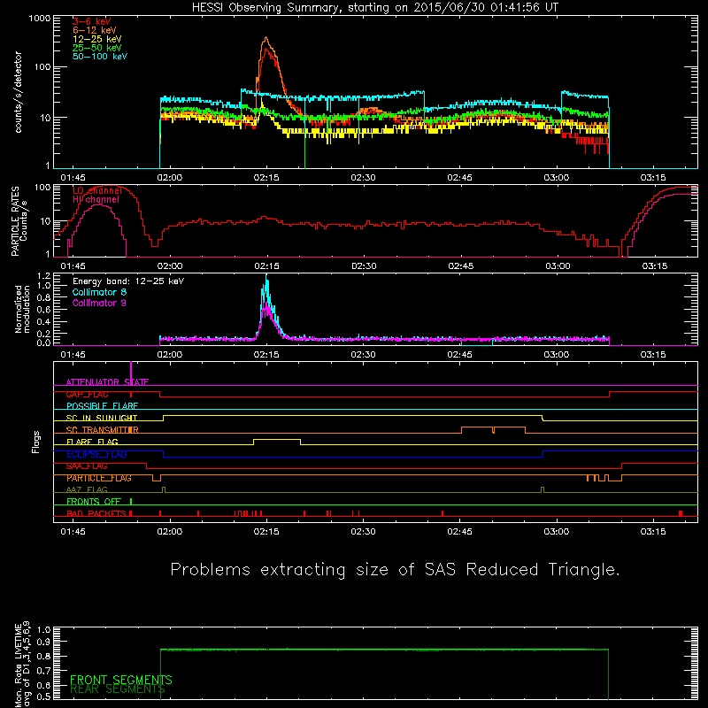Select the Collimator 8 legend label
The image size is (708, 708).
[99, 292]
